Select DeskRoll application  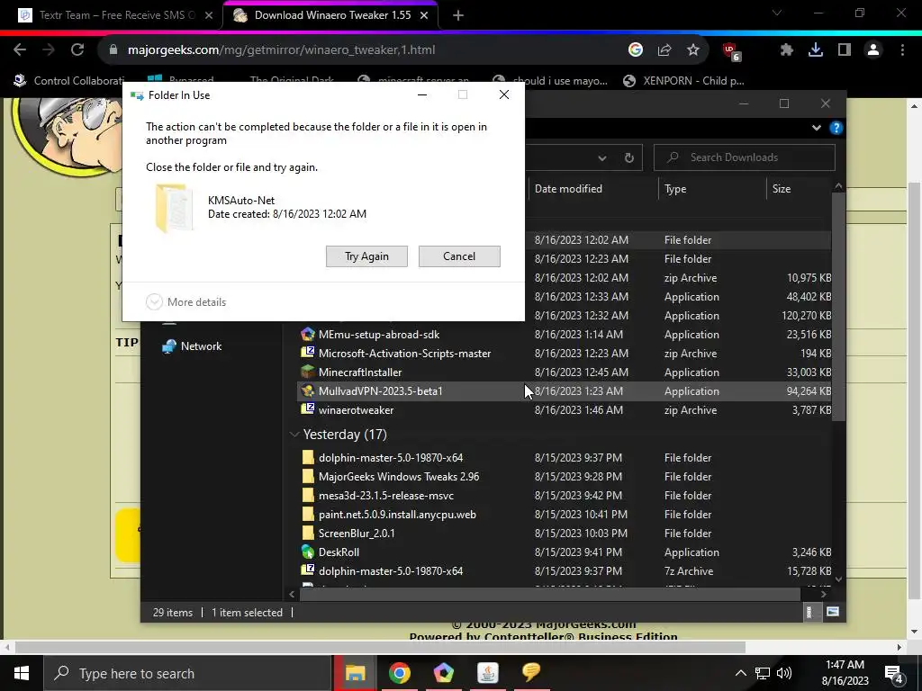pos(565,552)
